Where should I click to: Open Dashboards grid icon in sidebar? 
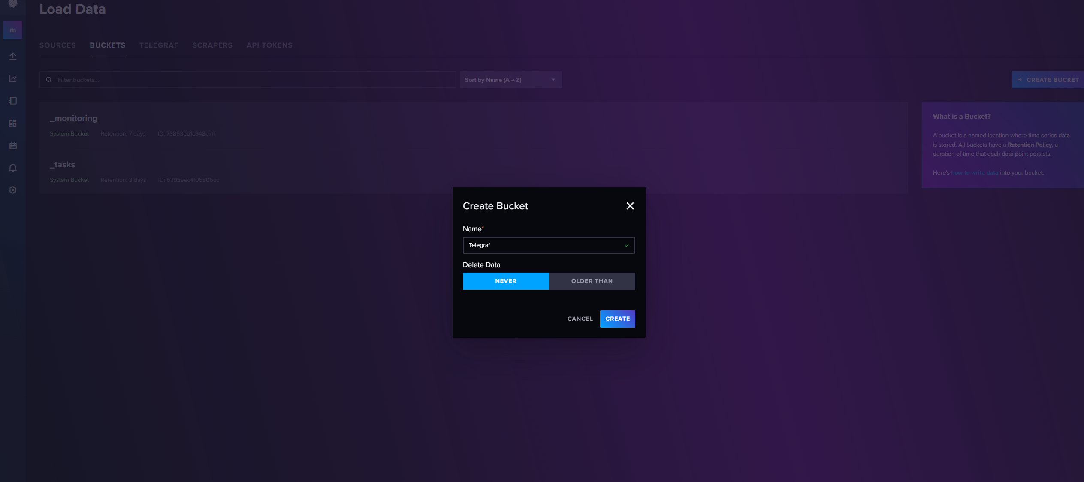[x=13, y=123]
